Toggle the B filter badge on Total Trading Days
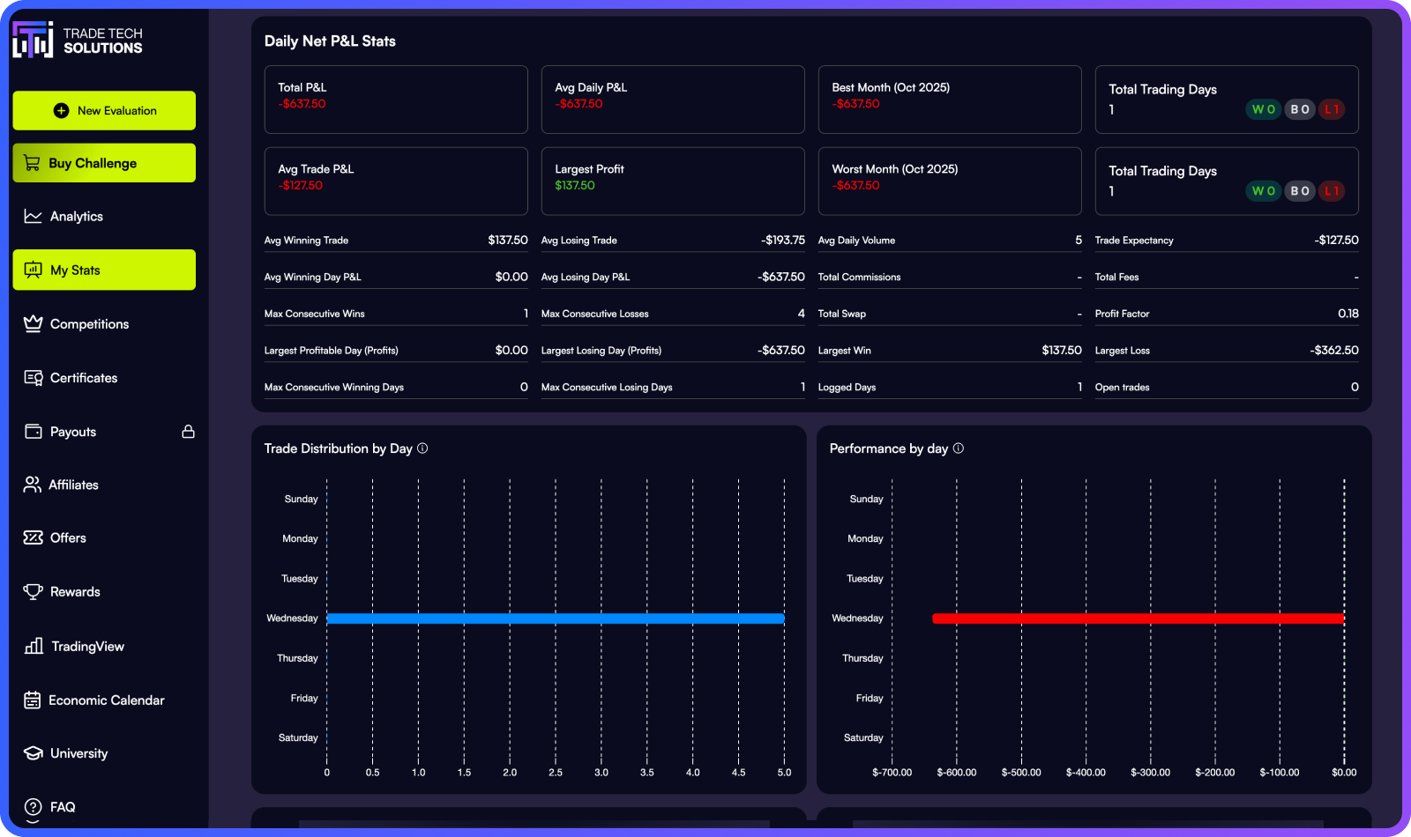This screenshot has height=837, width=1411. [1299, 109]
